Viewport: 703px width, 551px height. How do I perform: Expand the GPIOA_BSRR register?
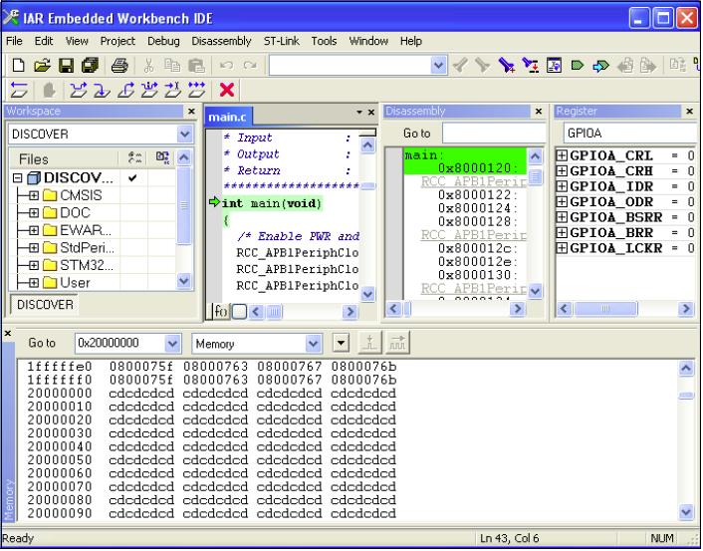[562, 217]
